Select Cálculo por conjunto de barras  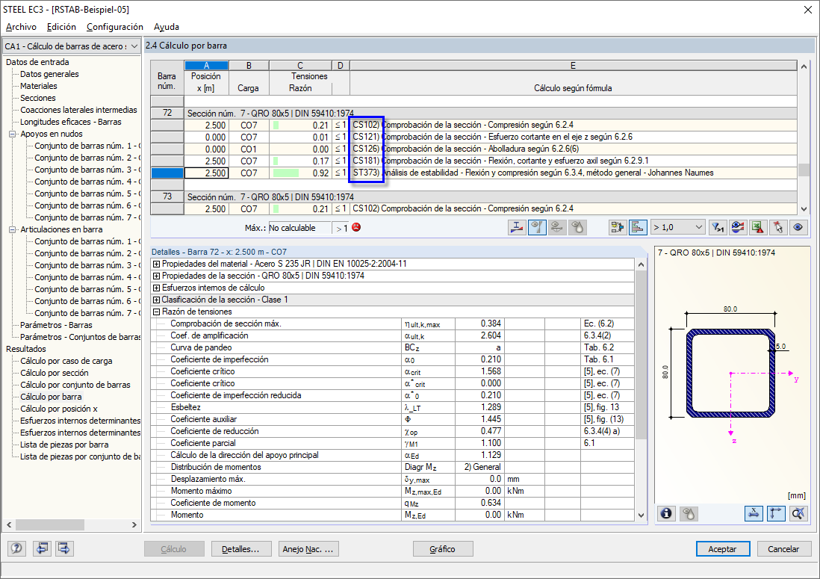(75, 385)
